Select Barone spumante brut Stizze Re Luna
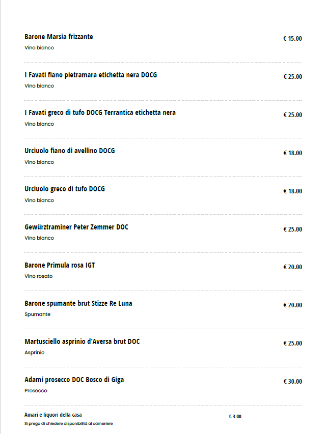 coord(78,303)
